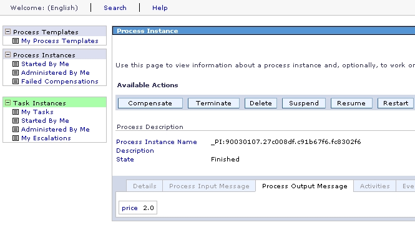Viewport: 415px width, 225px height.
Task: Click the list icon beside My Tasks
Action: click(16, 112)
